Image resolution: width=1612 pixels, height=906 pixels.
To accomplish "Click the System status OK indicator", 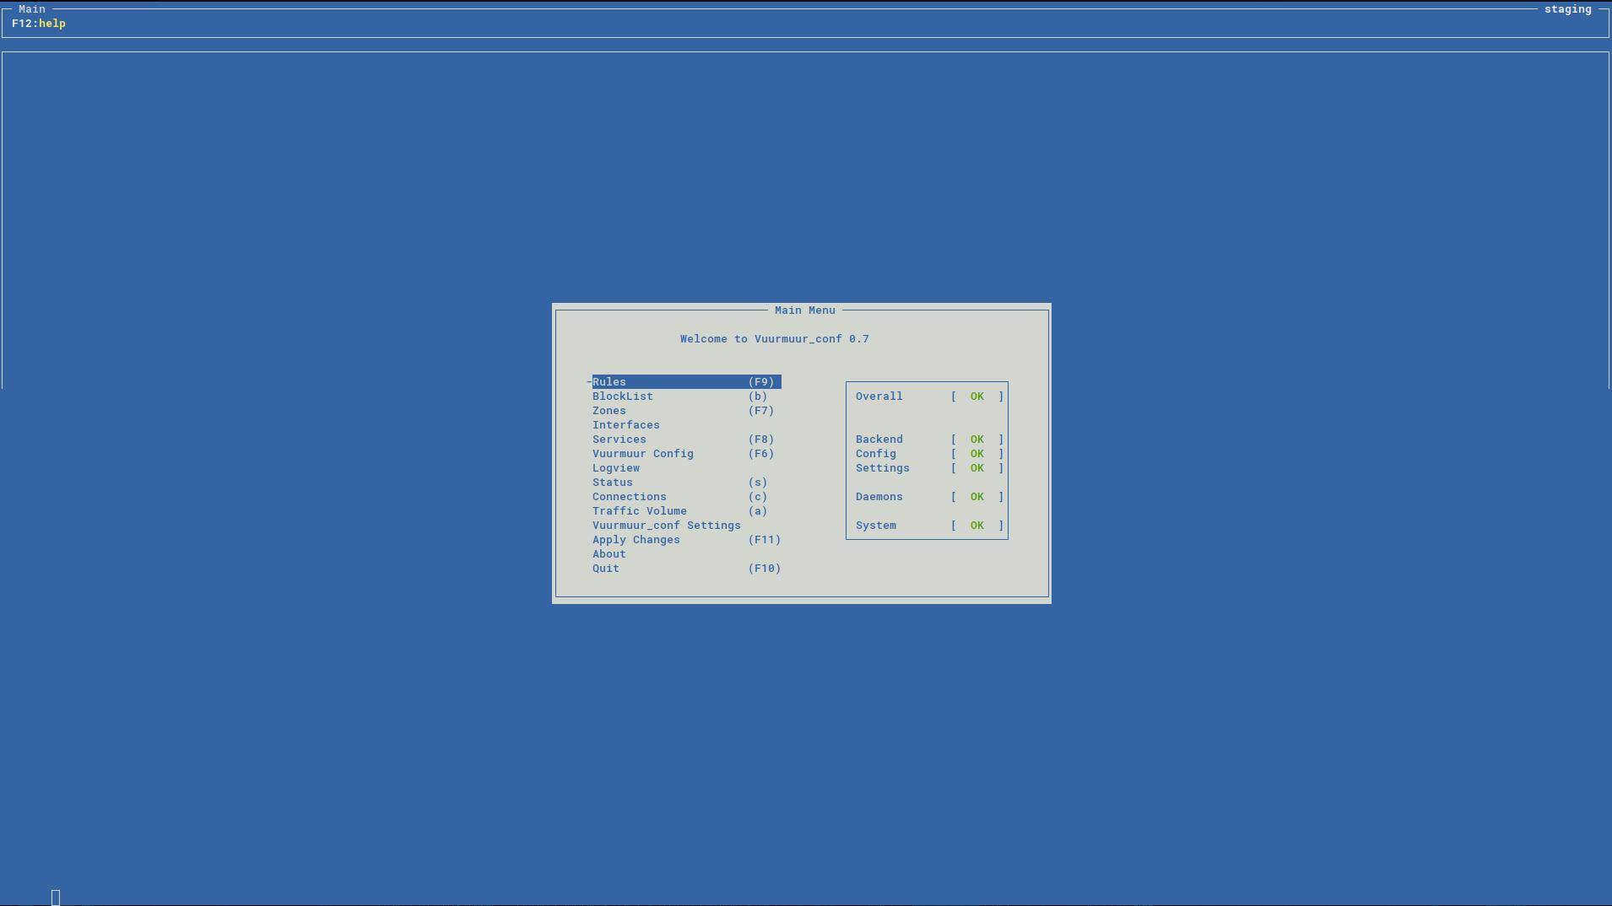I will point(976,526).
